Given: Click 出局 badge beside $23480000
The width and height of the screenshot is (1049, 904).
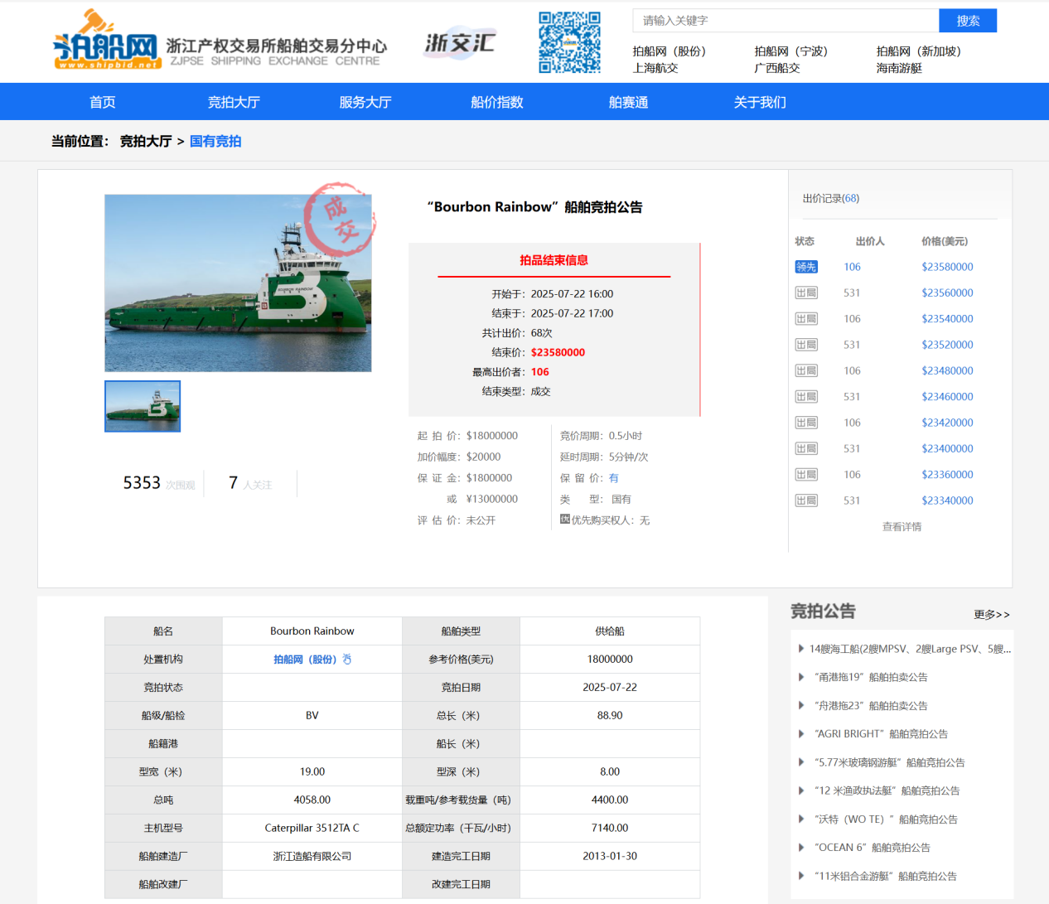Looking at the screenshot, I should (806, 370).
